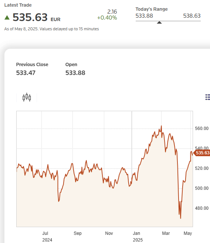
Task: Click the chart's lowest dip point in April
Action: (x=180, y=218)
